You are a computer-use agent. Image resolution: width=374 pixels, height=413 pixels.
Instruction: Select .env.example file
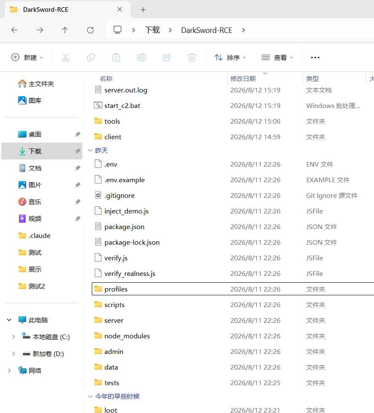[x=233, y=180]
